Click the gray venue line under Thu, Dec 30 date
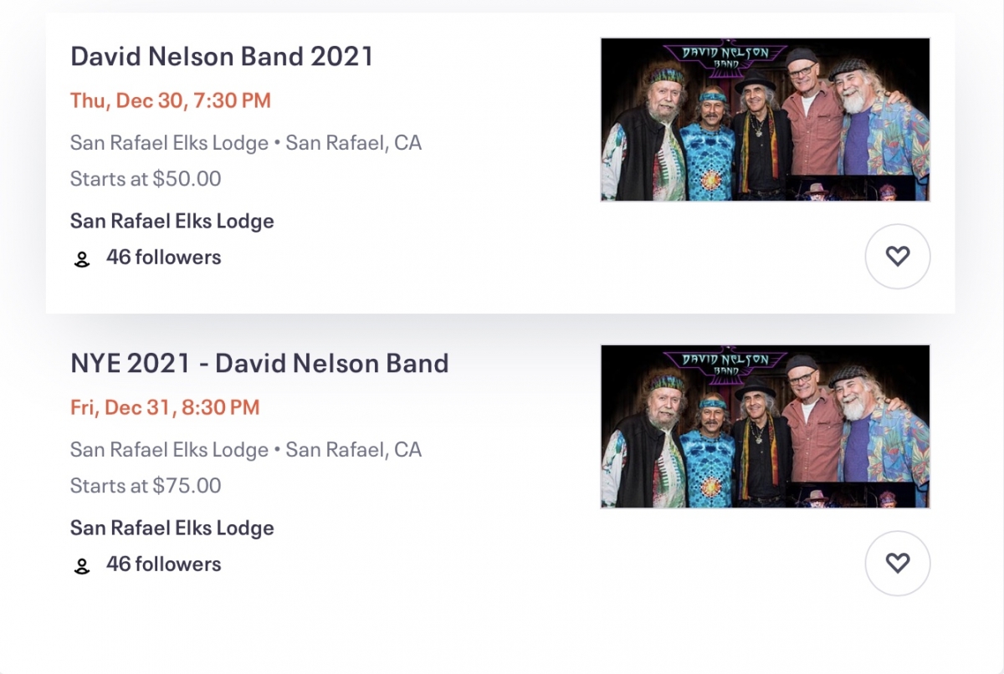The image size is (1004, 674). point(246,143)
